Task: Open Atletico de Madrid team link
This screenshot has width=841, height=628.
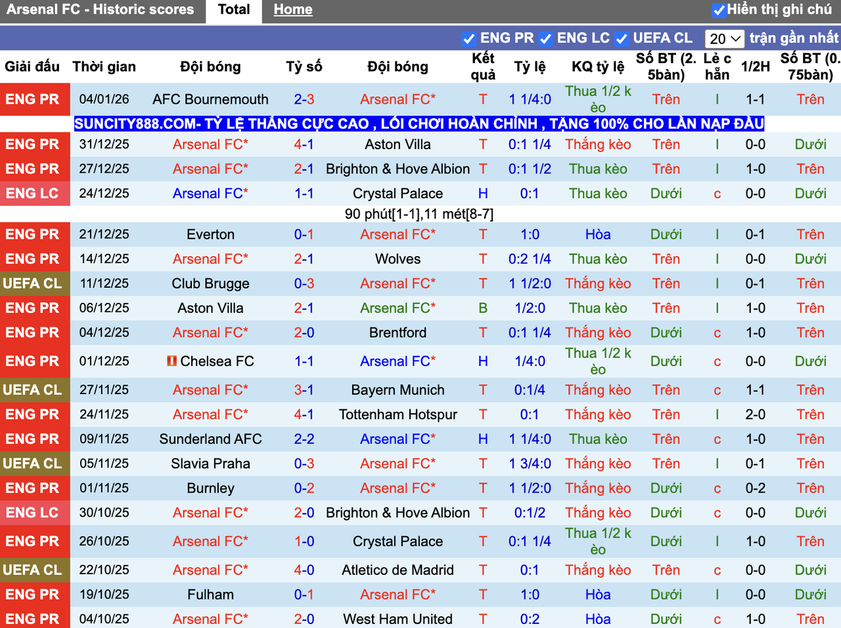Action: pyautogui.click(x=398, y=570)
